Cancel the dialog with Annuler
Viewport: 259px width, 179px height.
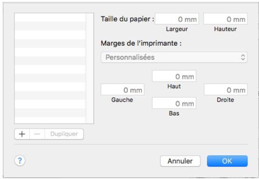pos(180,161)
